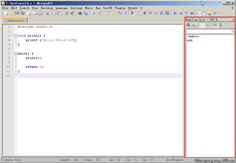Jump to previous function with the up triangle
The image size is (236, 163).
181,13
